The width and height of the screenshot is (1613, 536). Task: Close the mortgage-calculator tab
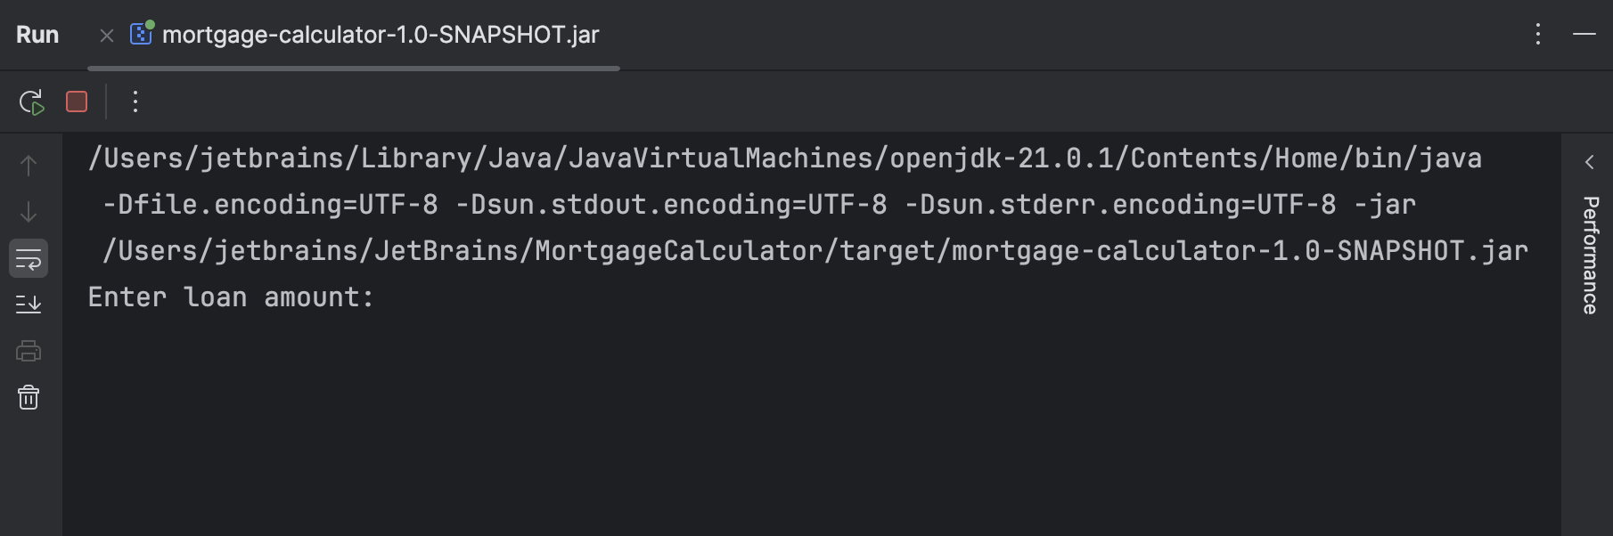105,35
